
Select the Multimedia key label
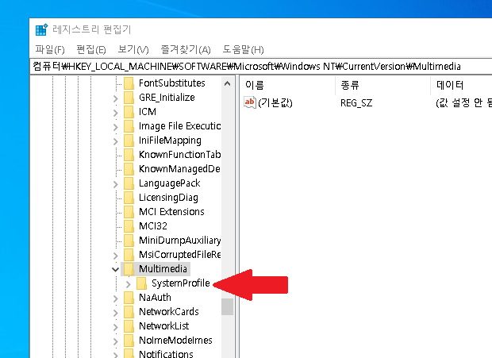coord(163,269)
